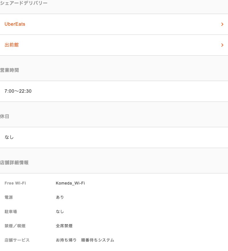Image resolution: width=228 pixels, height=251 pixels.
Task: Click the お持ち帰り service text
Action: point(66,240)
